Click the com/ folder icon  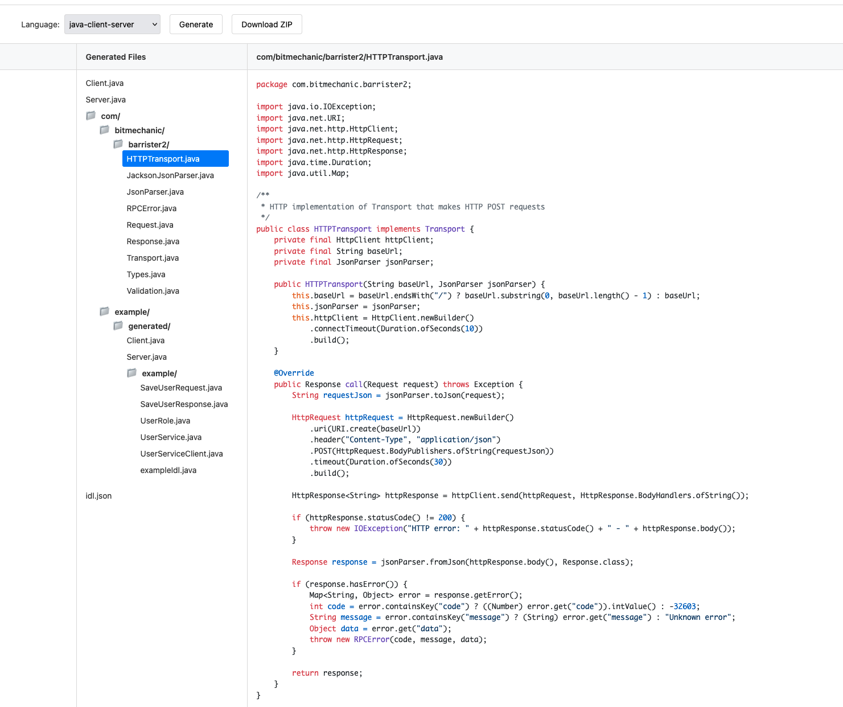[91, 116]
